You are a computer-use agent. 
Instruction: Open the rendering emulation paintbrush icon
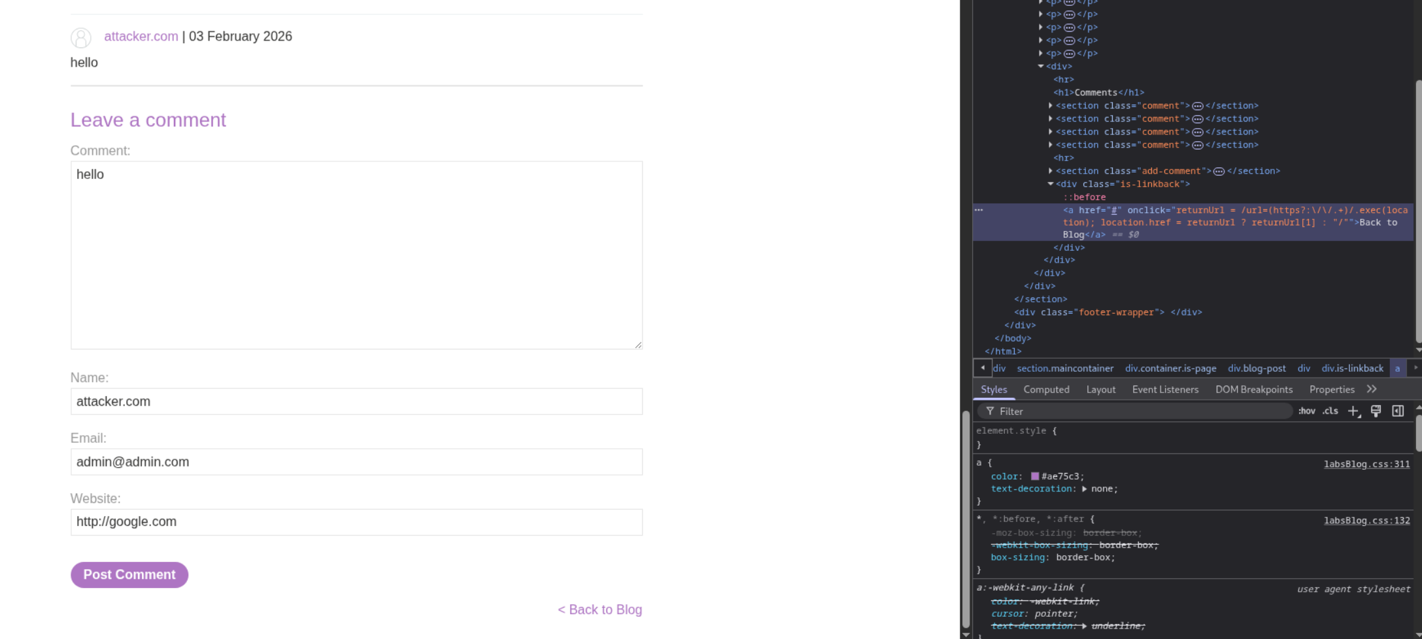tap(1376, 411)
